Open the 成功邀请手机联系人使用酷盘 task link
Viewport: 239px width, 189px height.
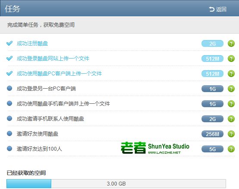pyautogui.click(x=50, y=119)
